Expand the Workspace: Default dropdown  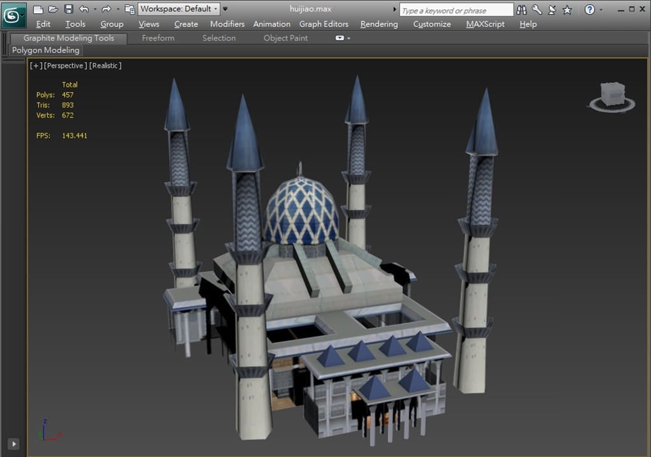pos(179,9)
